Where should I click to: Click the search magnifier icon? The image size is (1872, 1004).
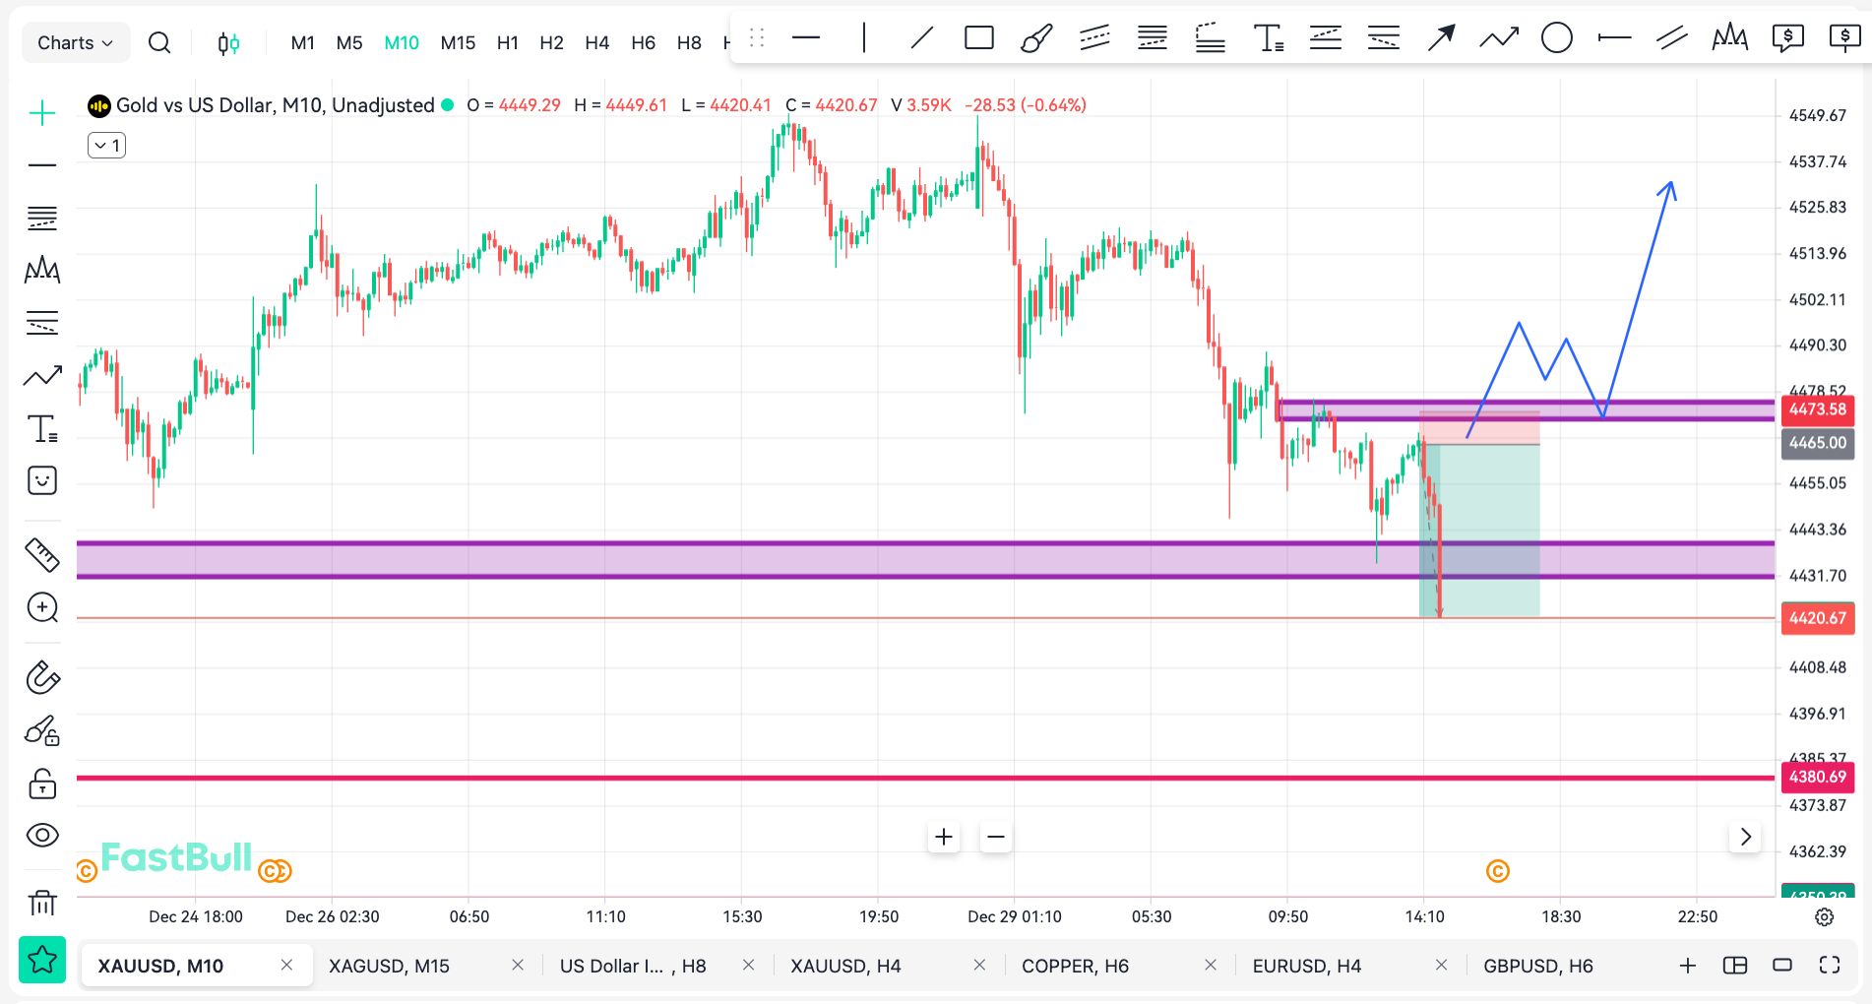point(159,42)
